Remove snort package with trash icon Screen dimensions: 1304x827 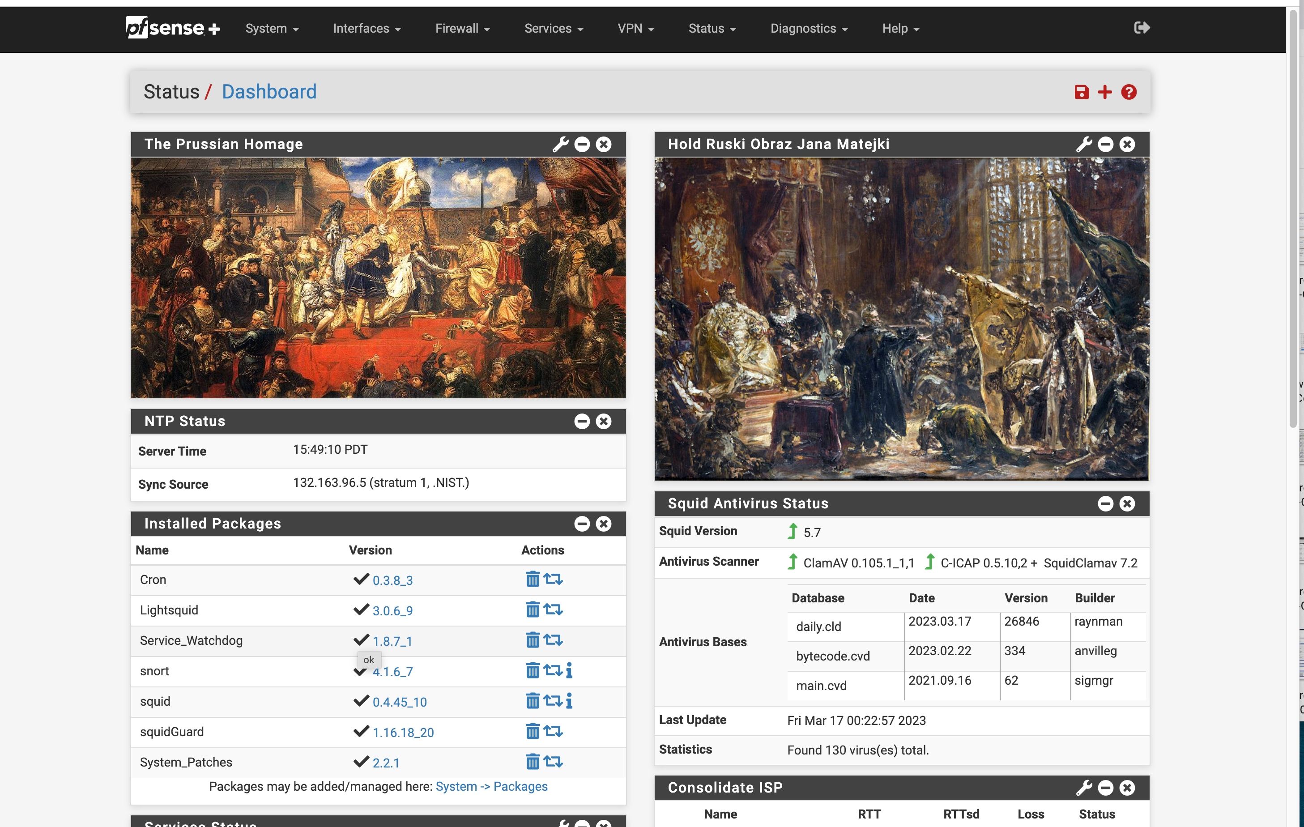[x=533, y=670]
